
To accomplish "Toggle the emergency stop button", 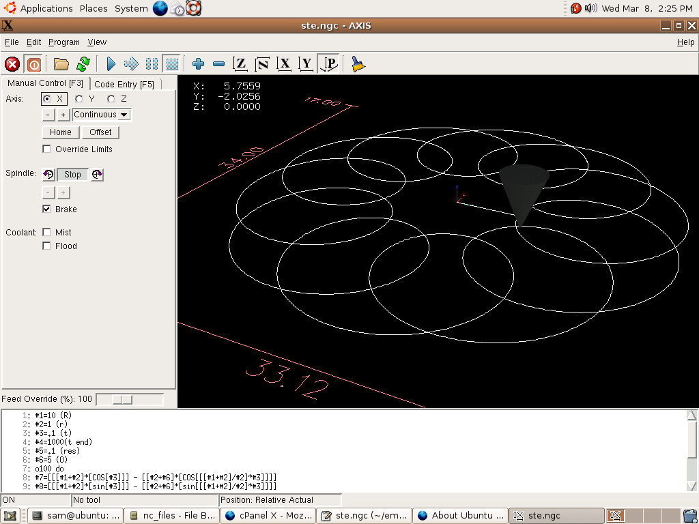I will click(12, 64).
